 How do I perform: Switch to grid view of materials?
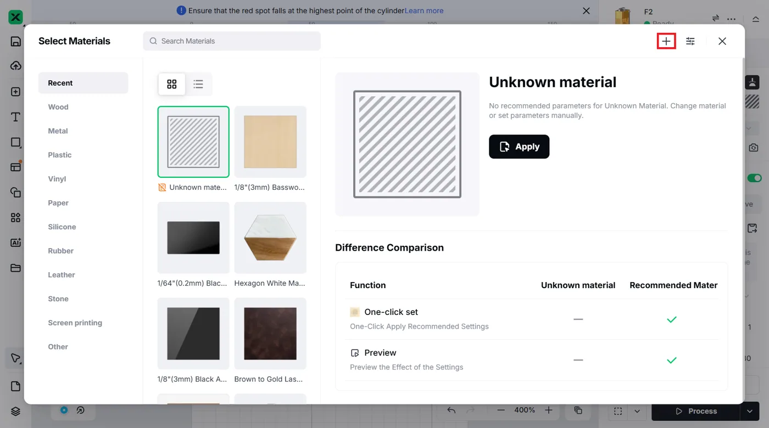coord(172,84)
